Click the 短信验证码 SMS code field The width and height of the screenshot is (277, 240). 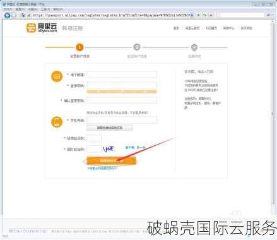coord(94,138)
